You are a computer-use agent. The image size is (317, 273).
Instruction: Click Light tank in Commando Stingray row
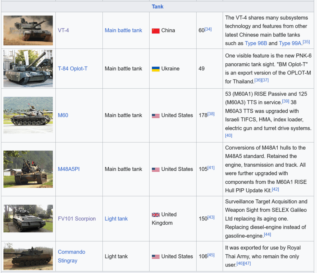click(x=116, y=256)
